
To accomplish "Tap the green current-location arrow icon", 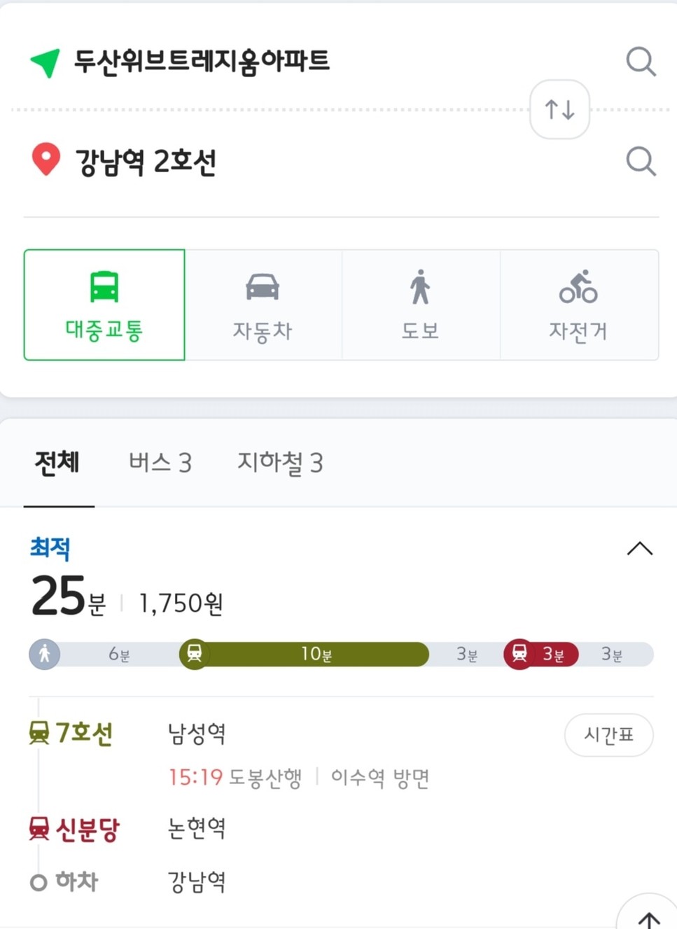I will coord(46,63).
